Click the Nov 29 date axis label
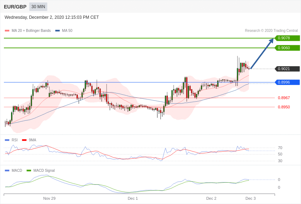Viewport: 301px width, 204px height. click(49, 198)
